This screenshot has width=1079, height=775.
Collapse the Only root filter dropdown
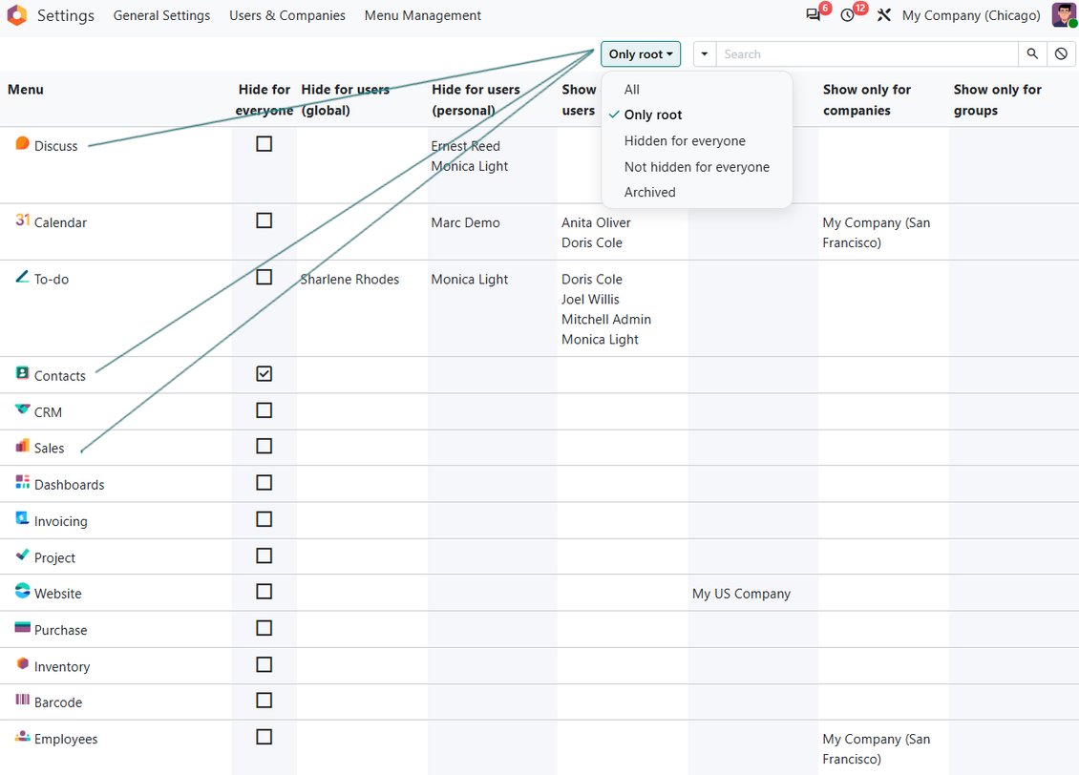coord(641,53)
